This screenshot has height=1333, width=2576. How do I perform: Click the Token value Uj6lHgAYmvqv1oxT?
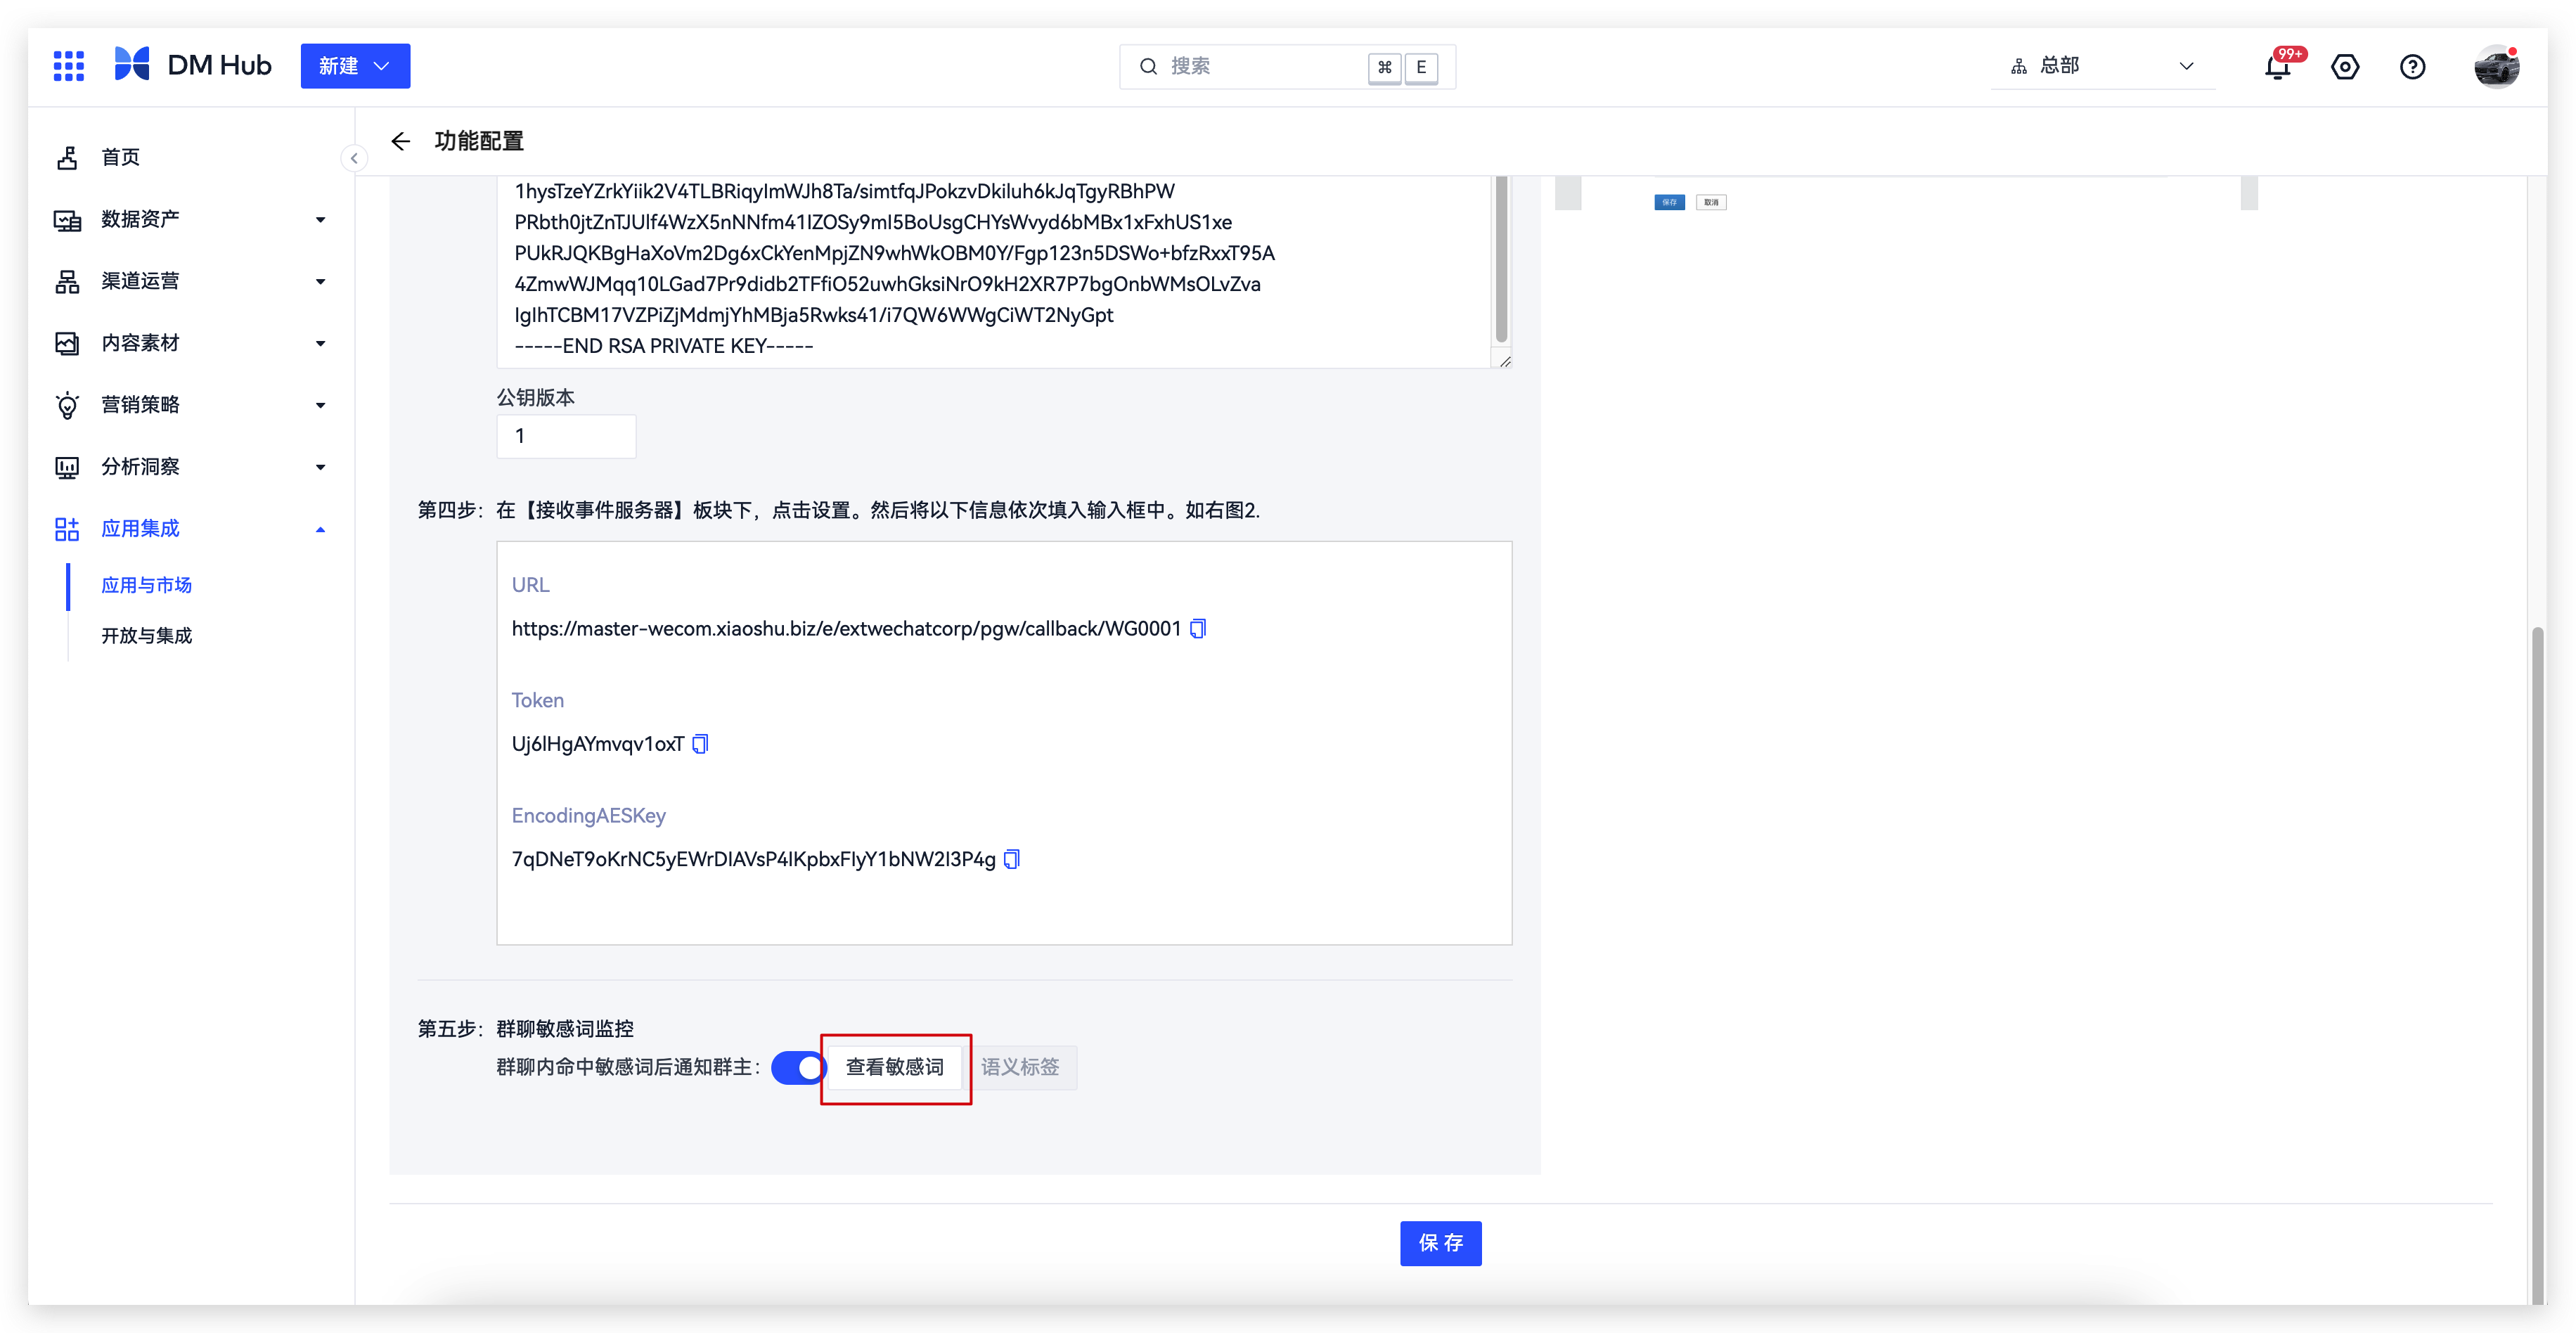coord(598,744)
